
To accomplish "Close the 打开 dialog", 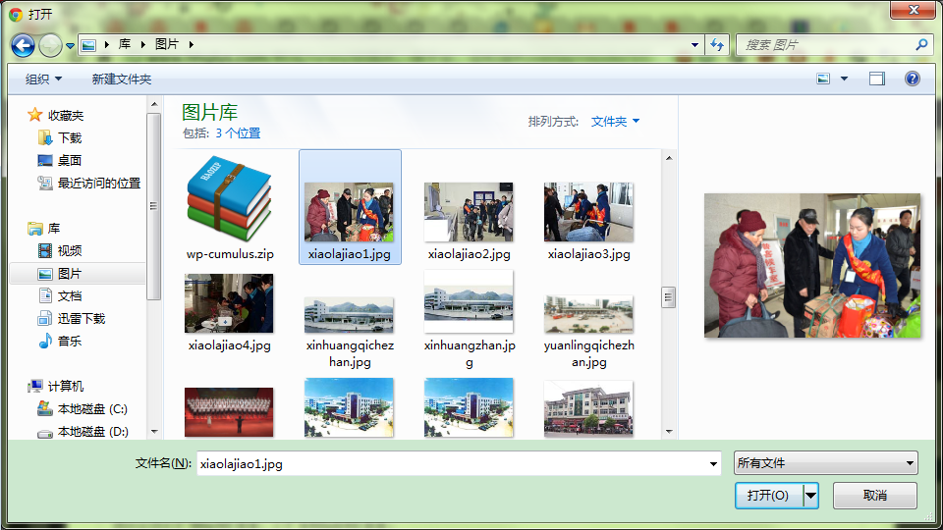I will (x=914, y=10).
